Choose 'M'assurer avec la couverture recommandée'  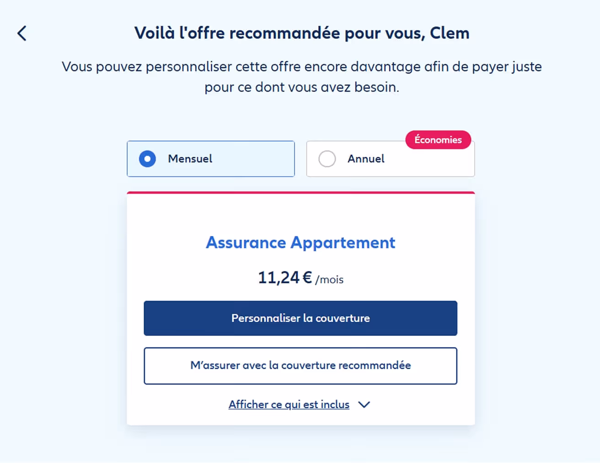point(300,366)
